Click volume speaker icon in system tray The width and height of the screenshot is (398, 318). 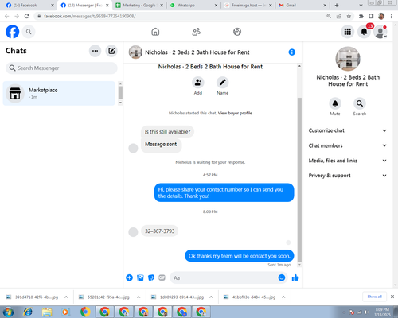(x=366, y=312)
